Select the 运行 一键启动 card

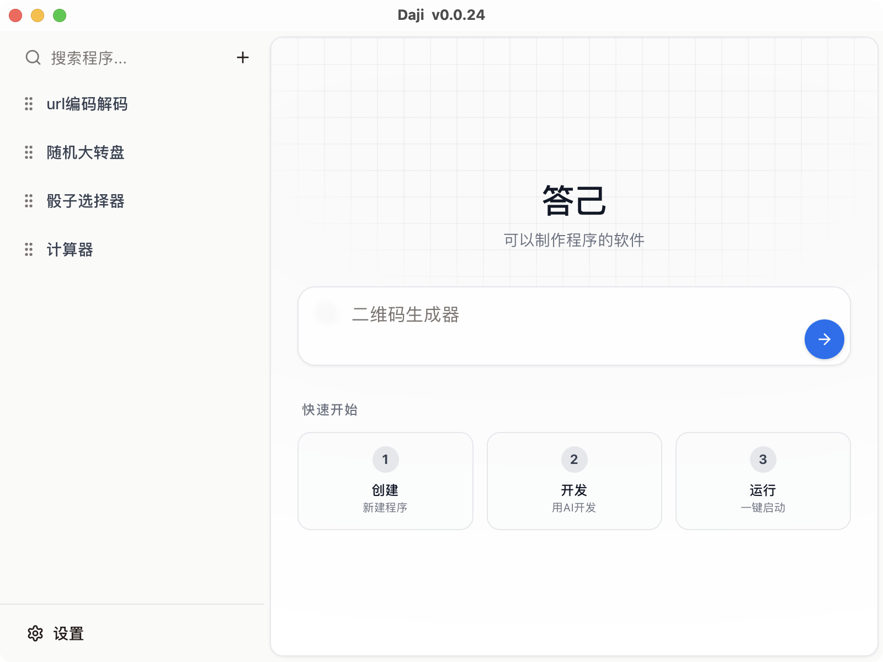(x=763, y=481)
